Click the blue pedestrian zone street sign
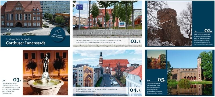 80,7
